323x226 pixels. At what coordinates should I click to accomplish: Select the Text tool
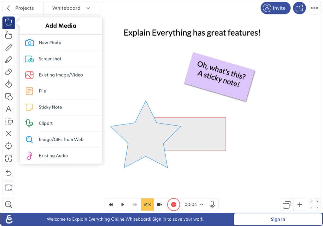[x=9, y=109]
